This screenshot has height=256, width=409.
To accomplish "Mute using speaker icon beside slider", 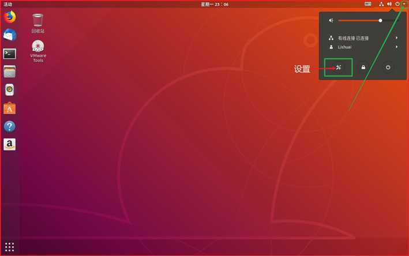I will [331, 20].
